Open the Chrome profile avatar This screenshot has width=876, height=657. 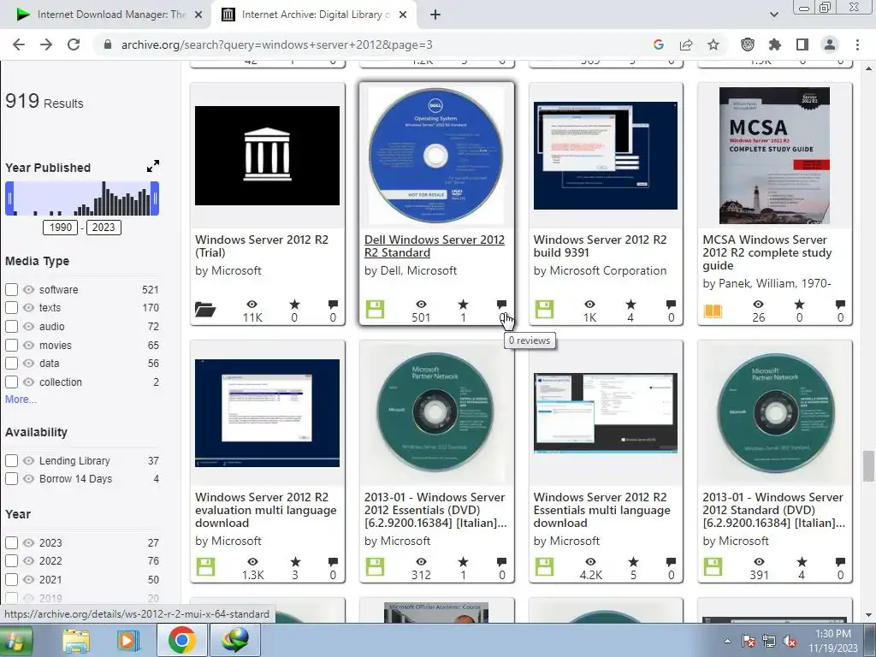click(829, 44)
